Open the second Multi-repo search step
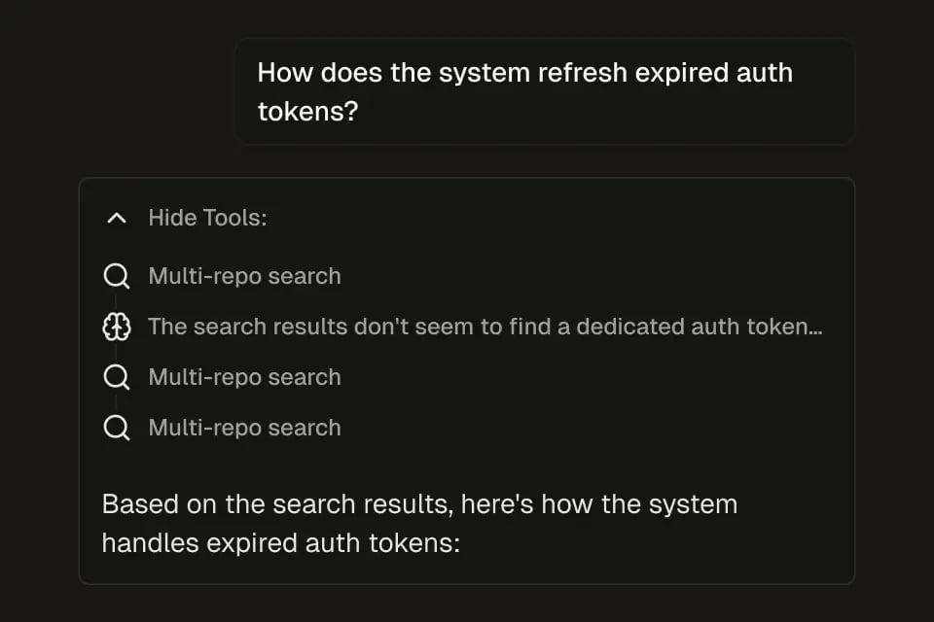934x622 pixels. click(x=244, y=377)
